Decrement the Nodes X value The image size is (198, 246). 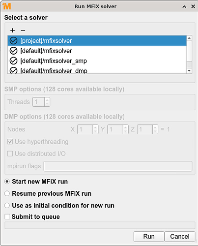click(x=95, y=132)
